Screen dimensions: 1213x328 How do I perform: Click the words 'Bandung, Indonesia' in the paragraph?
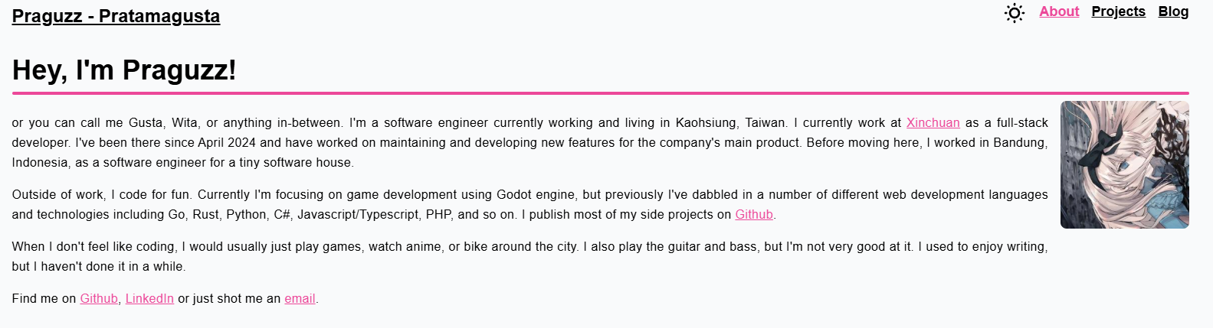point(1018,142)
